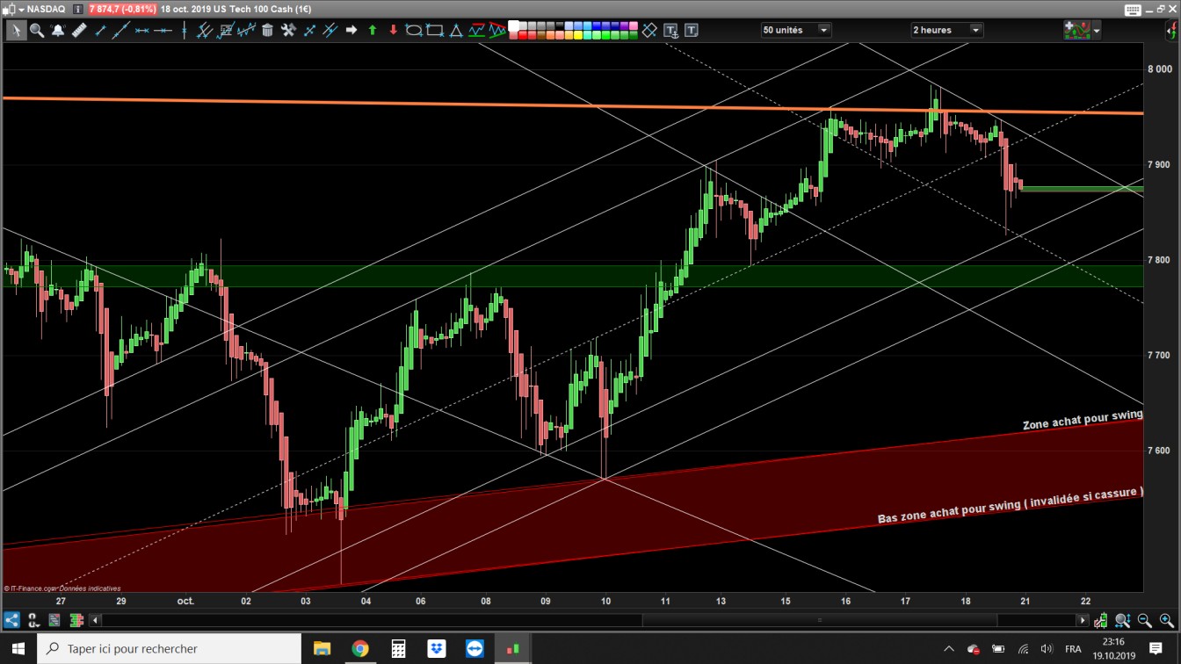Click the Windows search box
This screenshot has width=1181, height=664.
click(170, 649)
